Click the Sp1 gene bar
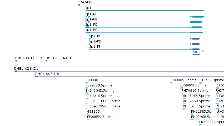Image resolution: width=224 pixels, height=126 pixels. (145, 10)
